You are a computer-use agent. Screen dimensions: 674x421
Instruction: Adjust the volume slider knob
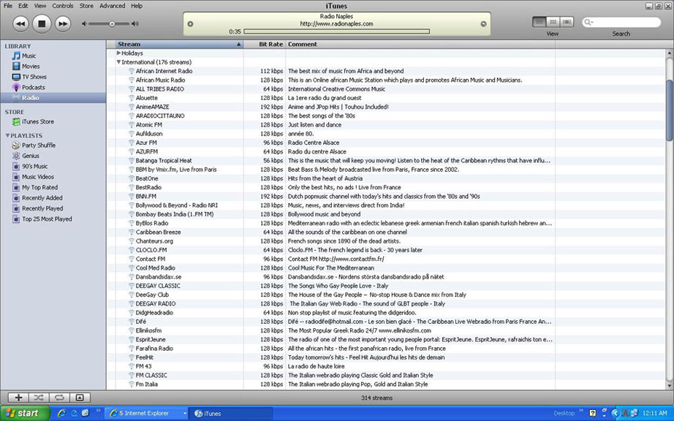tap(112, 24)
